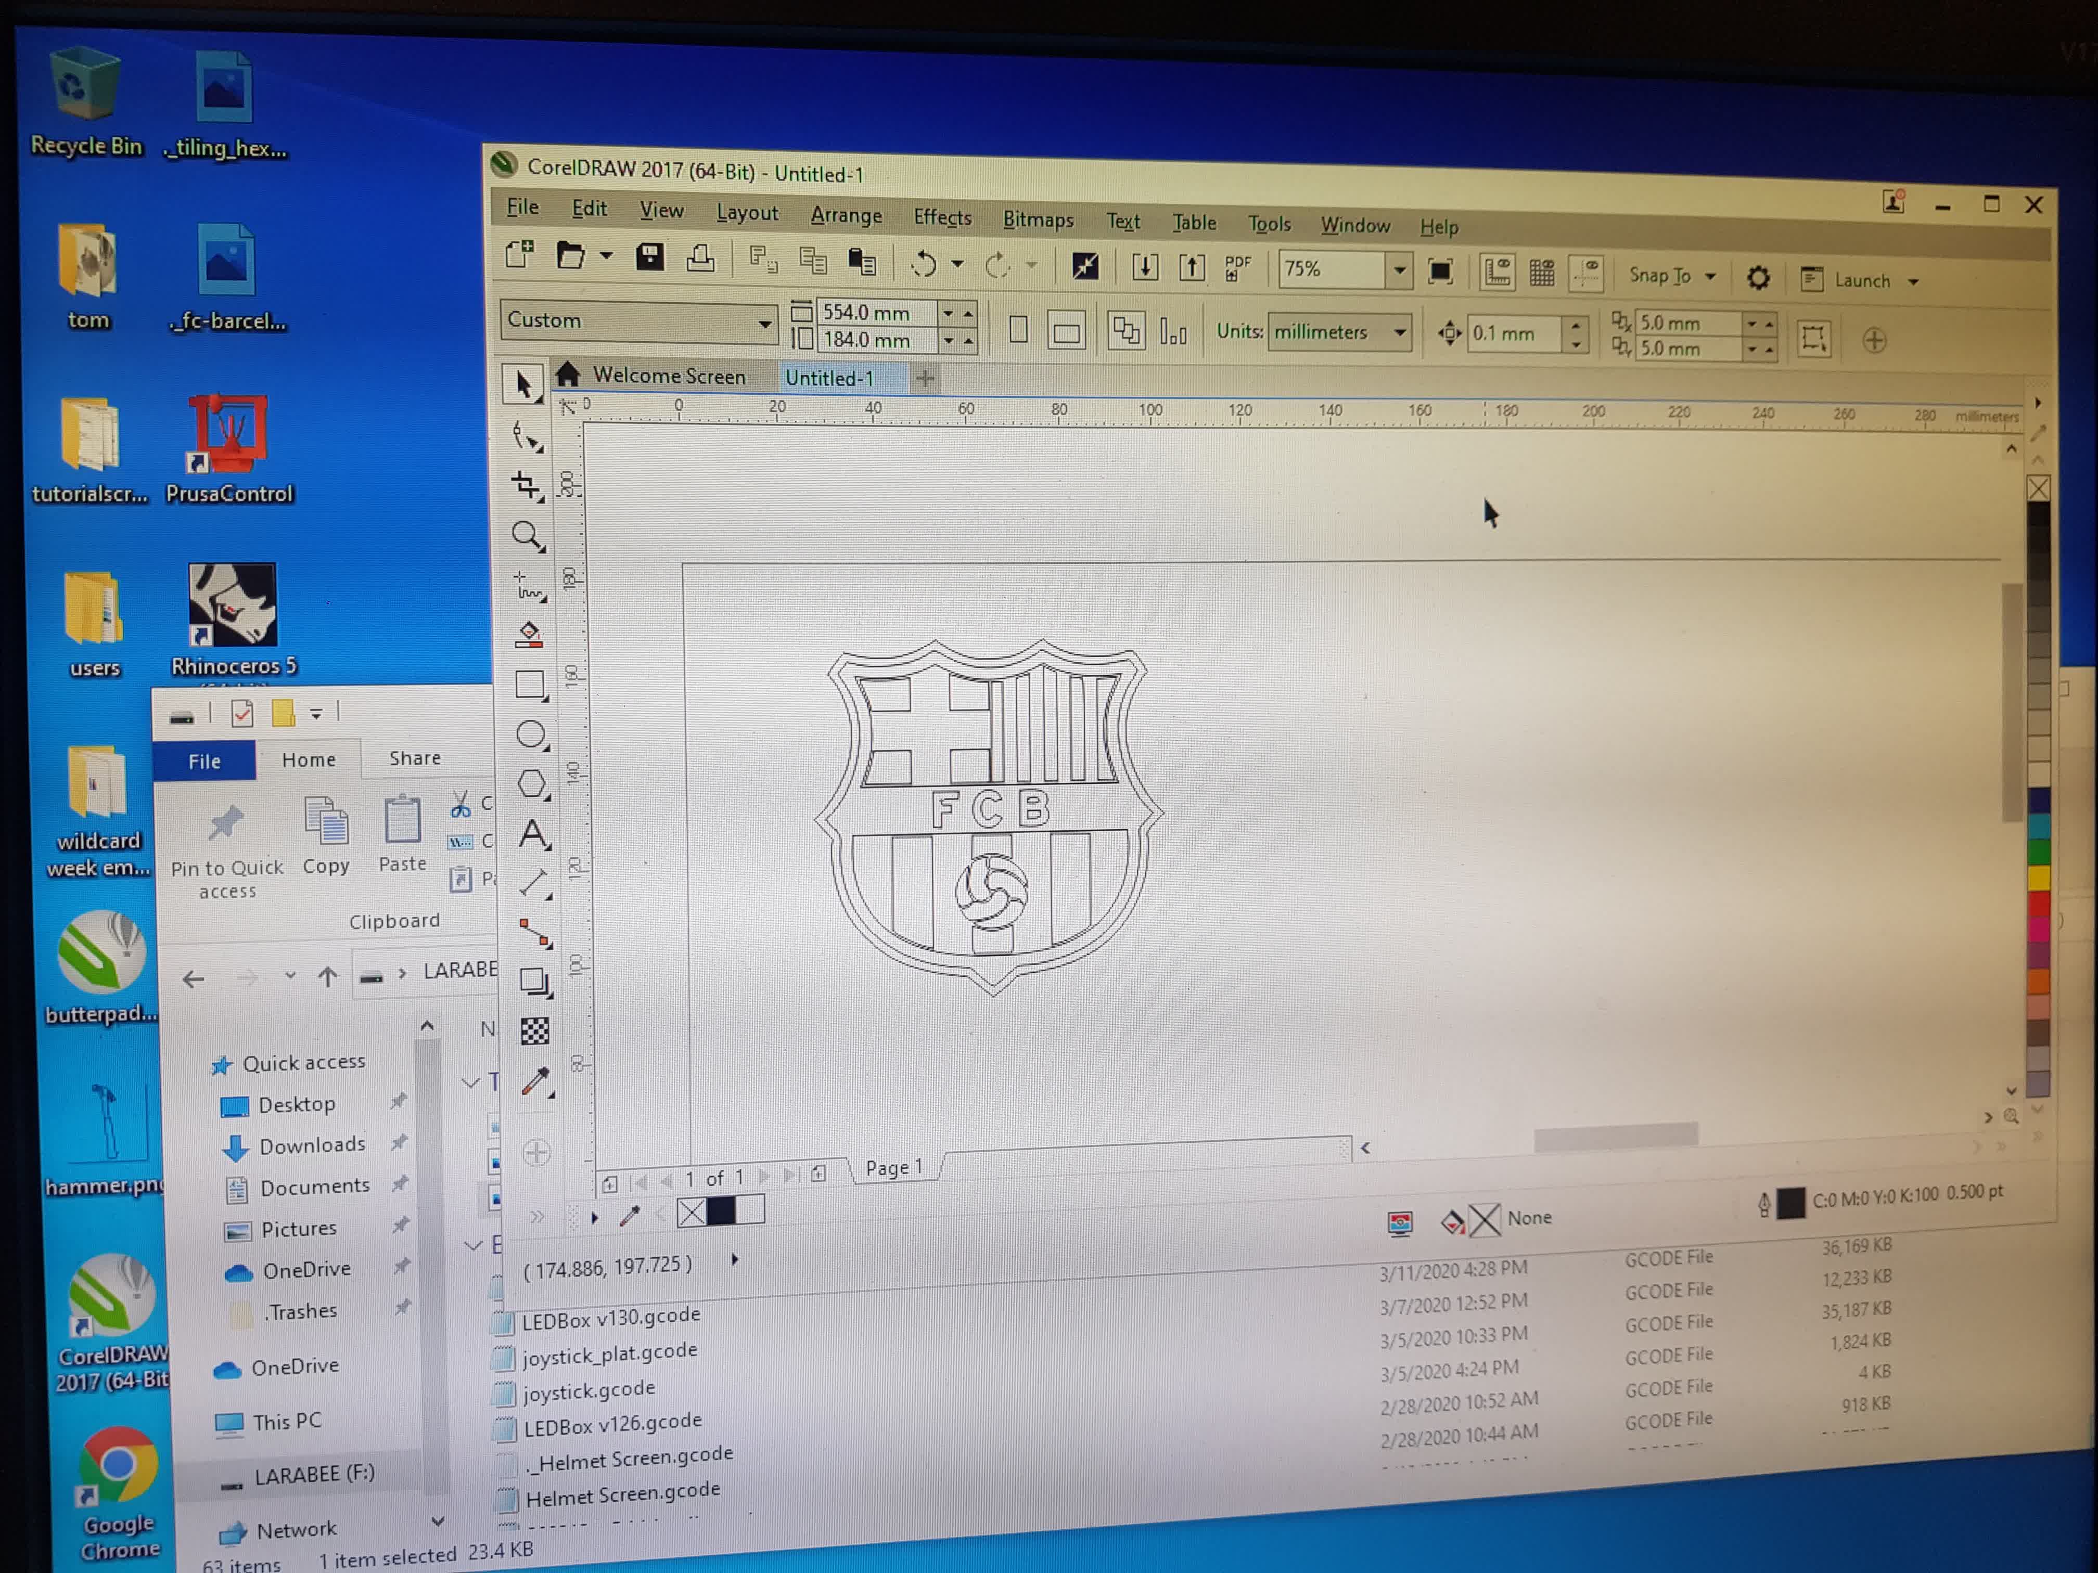Select the Transparency checkerboard tool
Screen dimensions: 2098x1573
tap(535, 1030)
